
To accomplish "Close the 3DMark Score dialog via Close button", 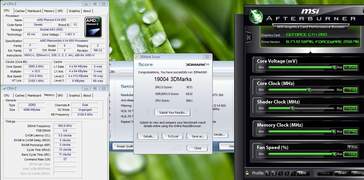I will (x=198, y=148).
